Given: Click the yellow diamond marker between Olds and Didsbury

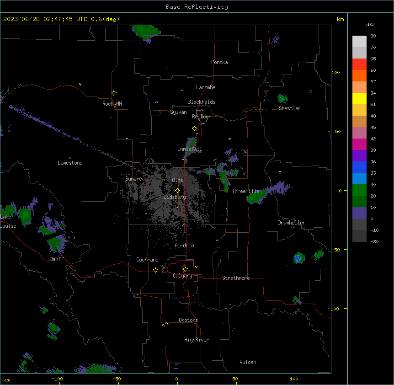Looking at the screenshot, I should coord(177,191).
